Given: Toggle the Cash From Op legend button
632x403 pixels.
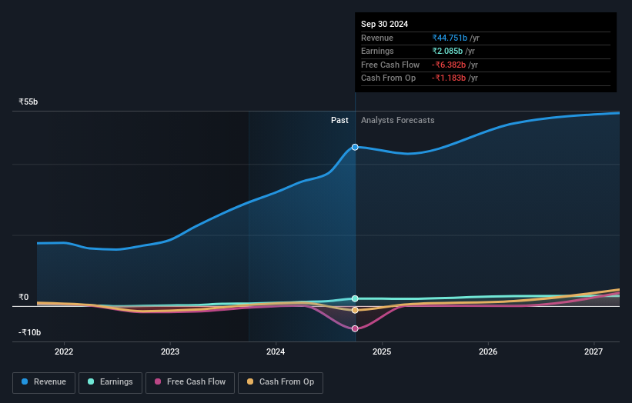Looking at the screenshot, I should pyautogui.click(x=280, y=382).
